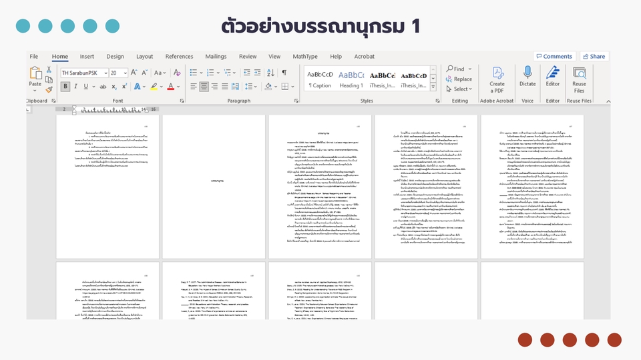Viewport: 641px width, 360px height.
Task: Open the font size 20 dropdown
Action: 124,73
